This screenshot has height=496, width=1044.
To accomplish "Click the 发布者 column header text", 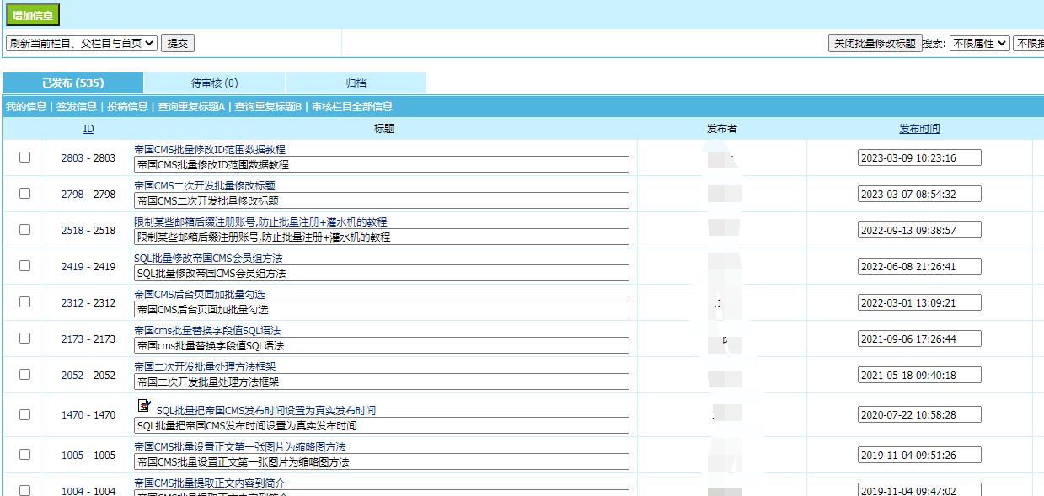I will [722, 129].
